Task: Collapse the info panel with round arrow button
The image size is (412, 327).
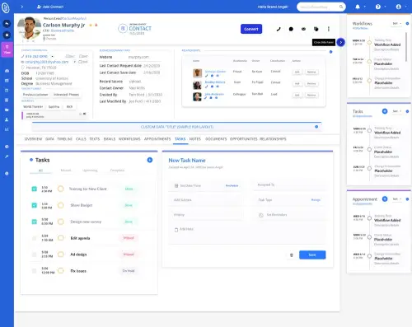Action: point(340,42)
